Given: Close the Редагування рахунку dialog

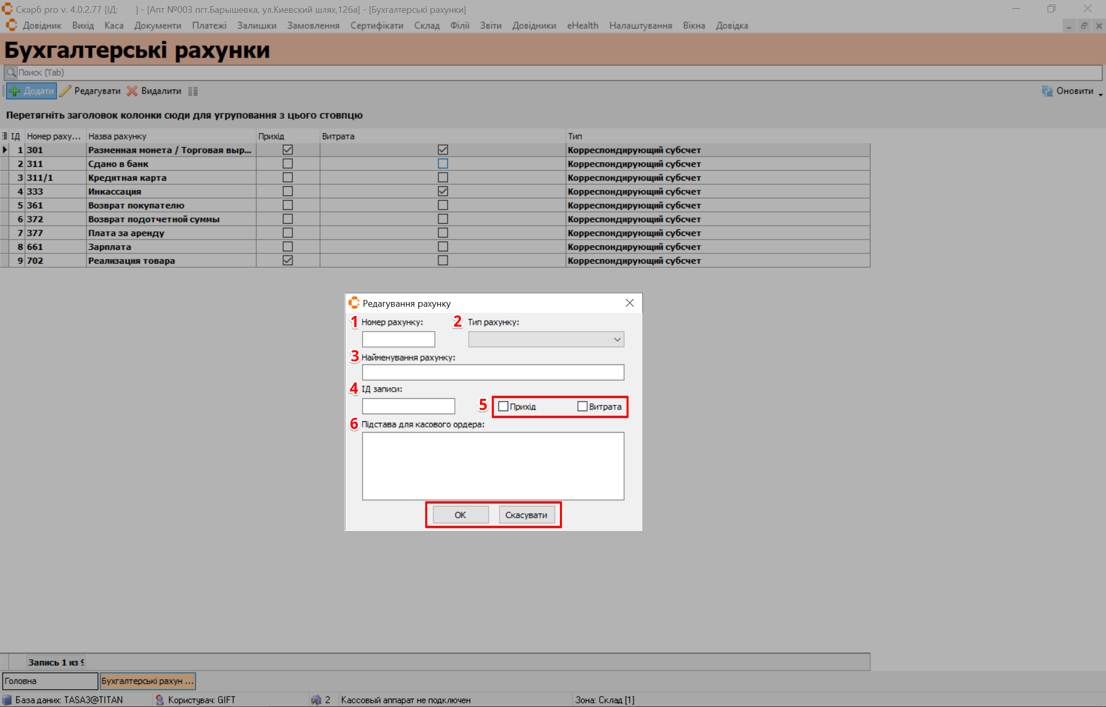Looking at the screenshot, I should coord(630,303).
